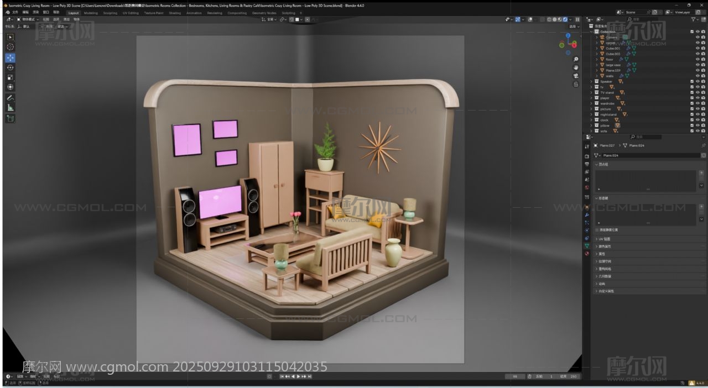Select the Add Cube tool
Screen dimensions: 708x388
point(10,118)
